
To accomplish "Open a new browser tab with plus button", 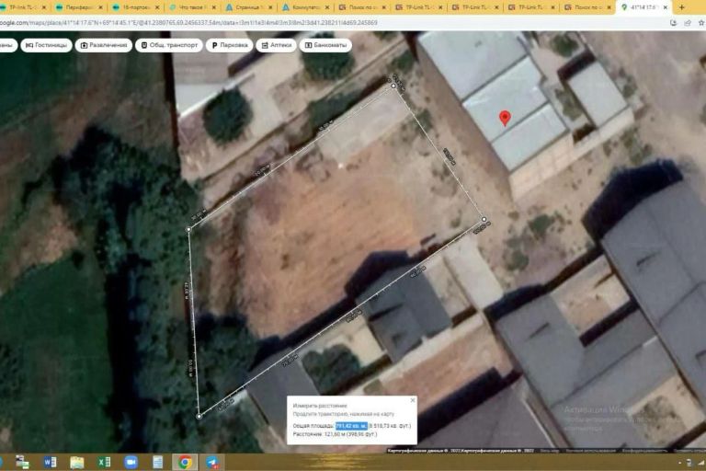I will click(x=680, y=7).
